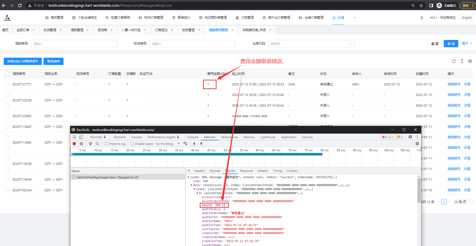476x246 pixels.
Task: Select the row checkbox for B2207127771
Action: (7, 84)
